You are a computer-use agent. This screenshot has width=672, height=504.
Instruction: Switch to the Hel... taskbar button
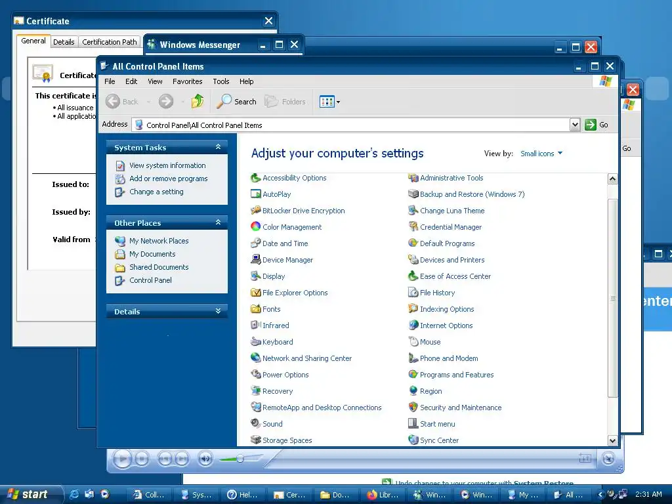(243, 495)
